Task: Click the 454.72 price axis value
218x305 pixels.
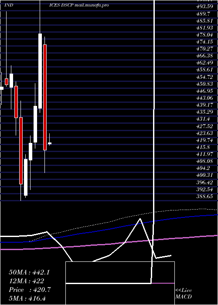Action: pyautogui.click(x=204, y=77)
